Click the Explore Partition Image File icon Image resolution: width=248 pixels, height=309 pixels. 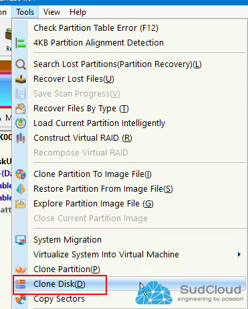point(21,204)
